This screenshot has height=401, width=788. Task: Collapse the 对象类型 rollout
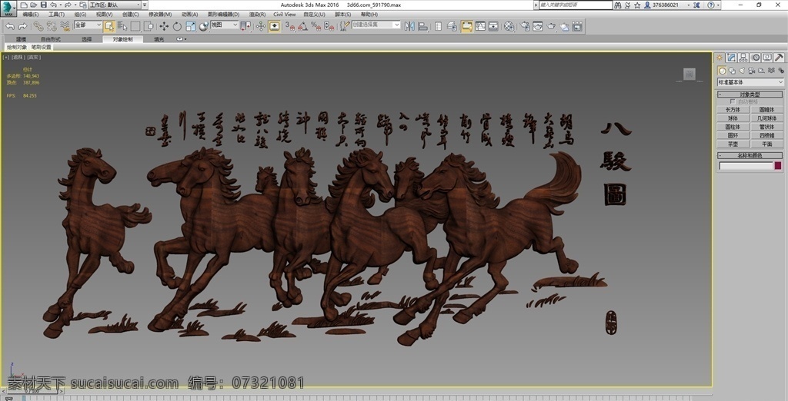[750, 94]
